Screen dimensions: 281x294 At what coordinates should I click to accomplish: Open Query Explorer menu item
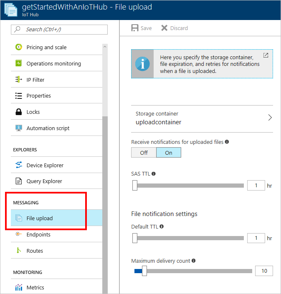point(56,181)
